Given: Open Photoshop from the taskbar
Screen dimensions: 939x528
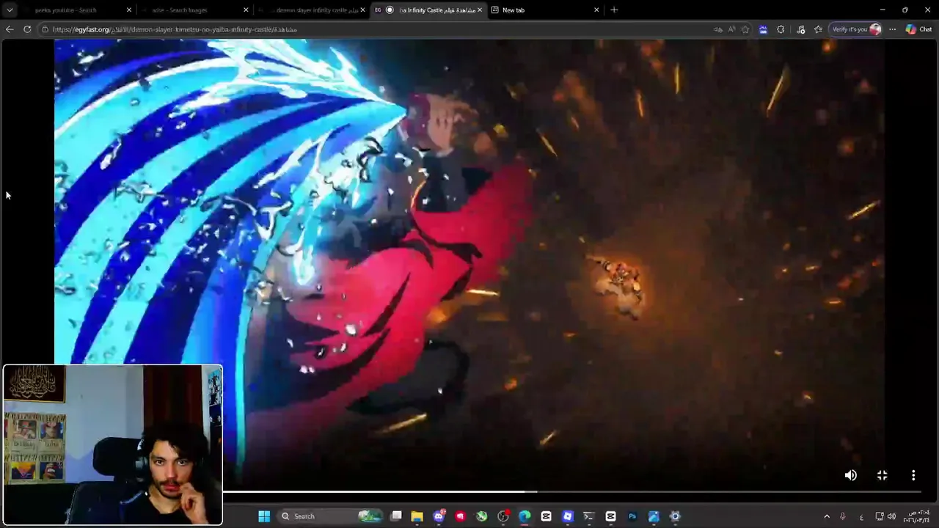Looking at the screenshot, I should point(632,516).
